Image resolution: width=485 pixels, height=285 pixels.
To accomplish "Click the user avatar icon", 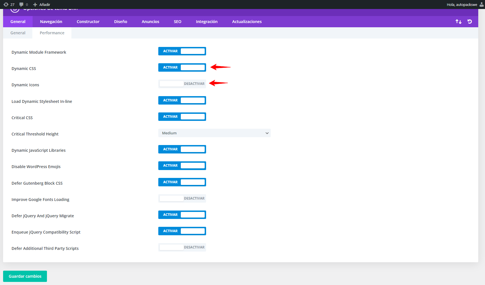I will pyautogui.click(x=481, y=4).
